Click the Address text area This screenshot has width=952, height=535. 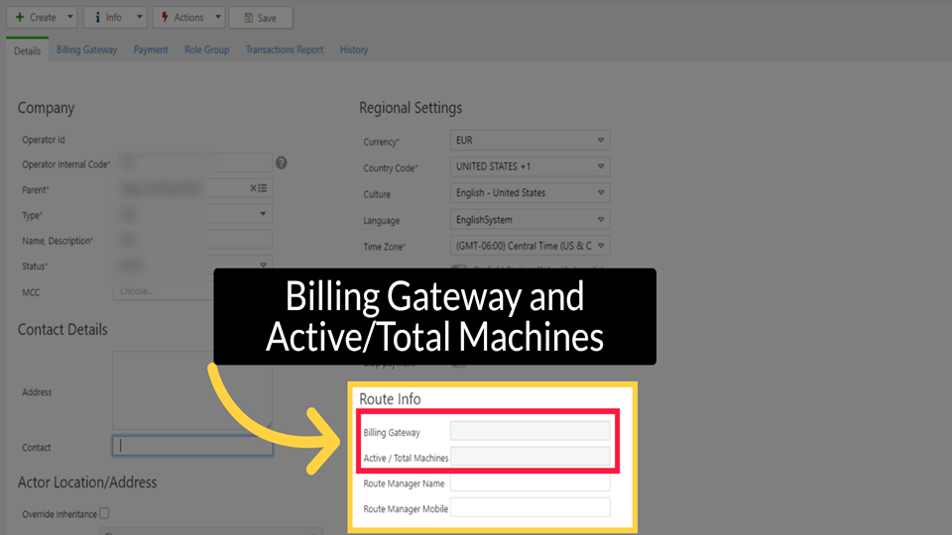[x=192, y=390]
